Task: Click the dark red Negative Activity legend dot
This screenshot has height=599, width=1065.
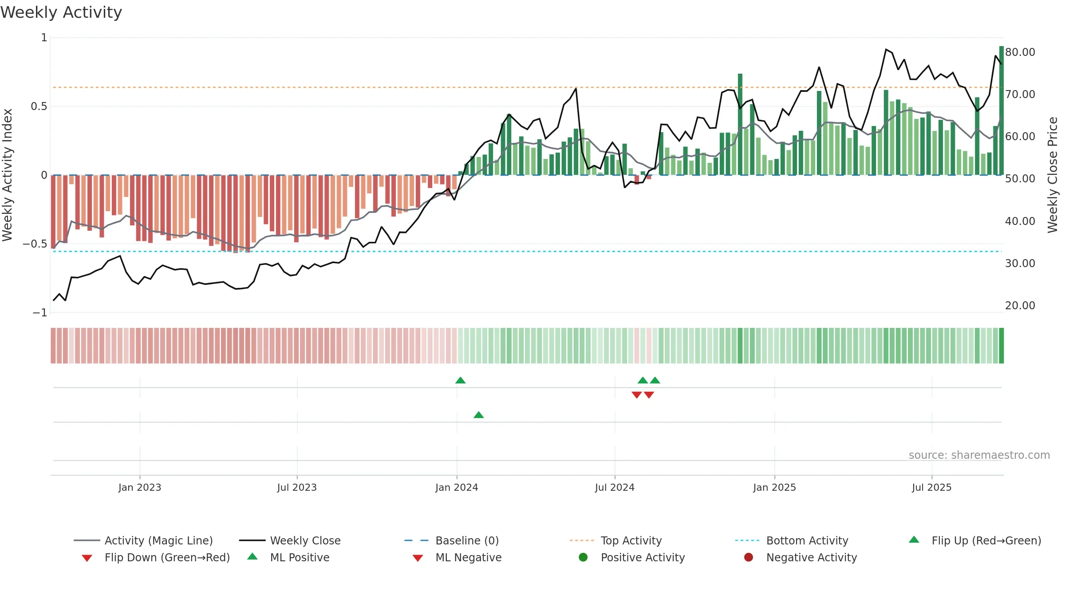Action: point(749,557)
